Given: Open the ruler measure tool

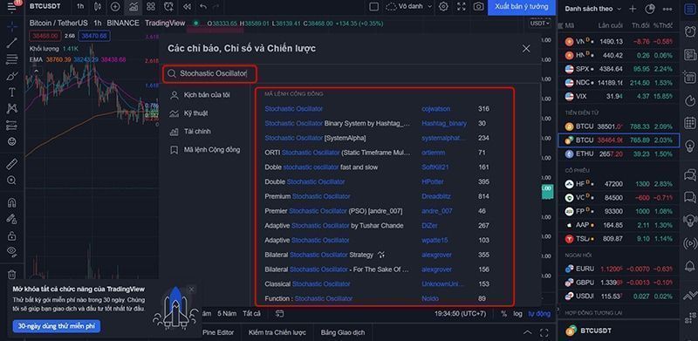Looking at the screenshot, I should tap(12, 164).
